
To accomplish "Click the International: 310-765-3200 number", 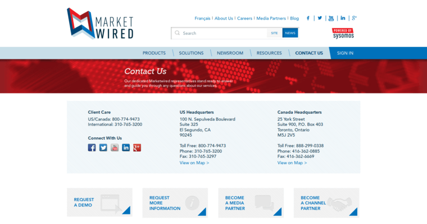I will [115, 124].
